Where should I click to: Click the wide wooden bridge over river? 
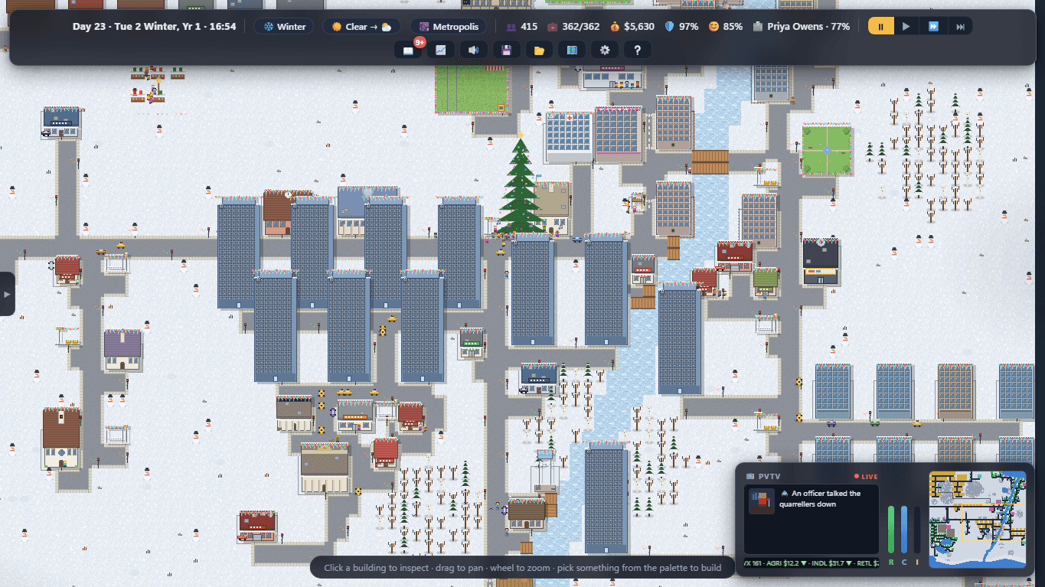(710, 161)
